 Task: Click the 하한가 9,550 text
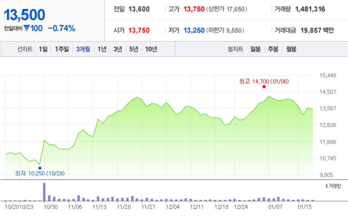(x=225, y=30)
